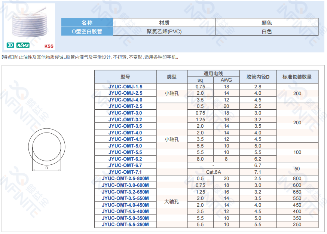The image size is (327, 234).
Task: Select model JYUC-OMT-2.5-800M
Action: point(125,179)
